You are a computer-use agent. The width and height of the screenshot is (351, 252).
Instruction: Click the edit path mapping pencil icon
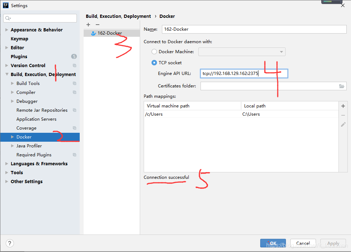(x=343, y=125)
